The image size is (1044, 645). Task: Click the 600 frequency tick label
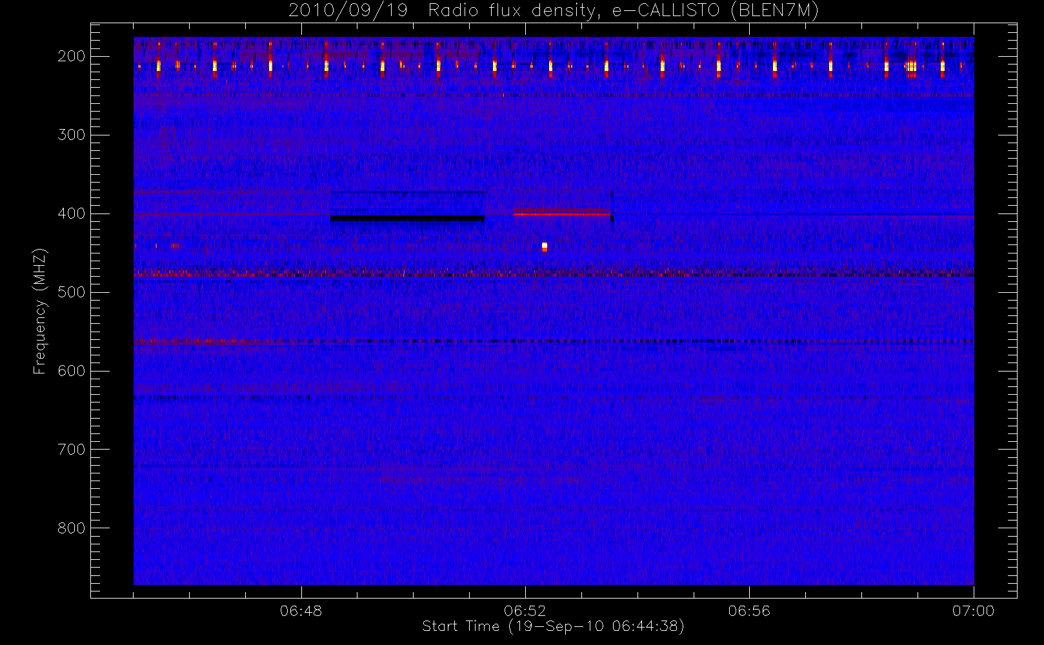[x=72, y=371]
